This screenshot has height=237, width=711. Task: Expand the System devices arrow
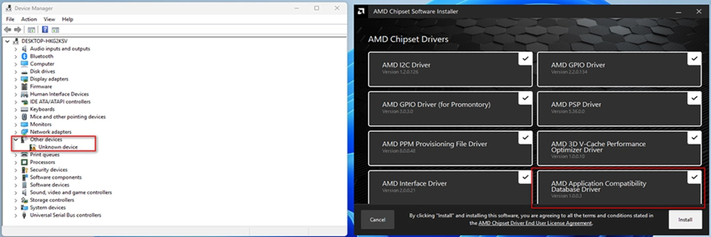16,207
